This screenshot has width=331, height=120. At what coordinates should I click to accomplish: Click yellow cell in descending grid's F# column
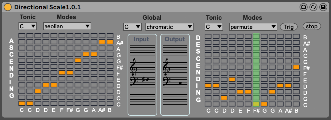[256, 104]
